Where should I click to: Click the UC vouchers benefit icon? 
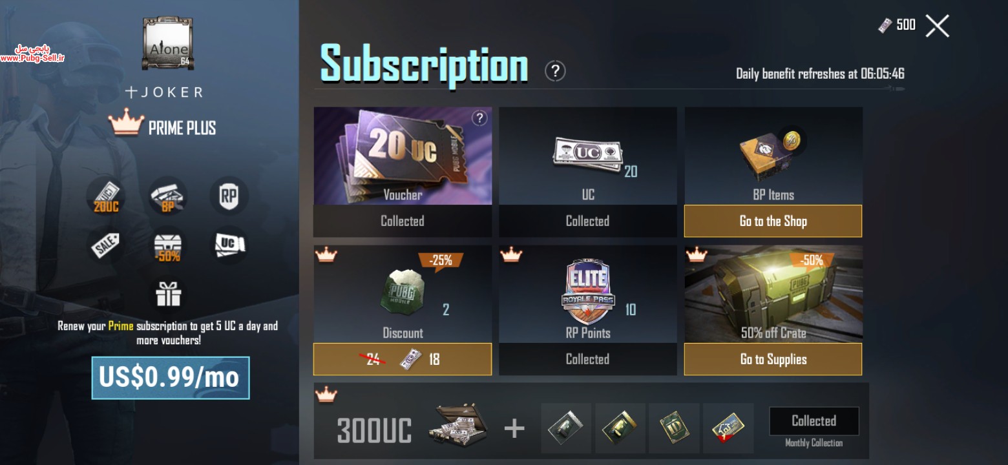click(x=229, y=245)
